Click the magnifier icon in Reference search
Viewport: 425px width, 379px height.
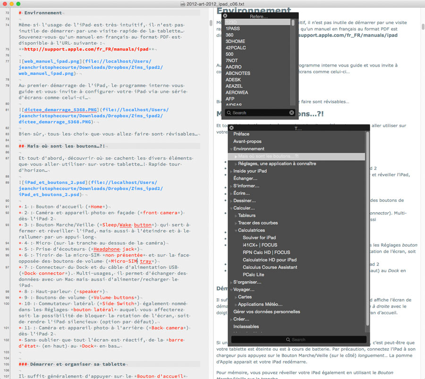[x=229, y=112]
